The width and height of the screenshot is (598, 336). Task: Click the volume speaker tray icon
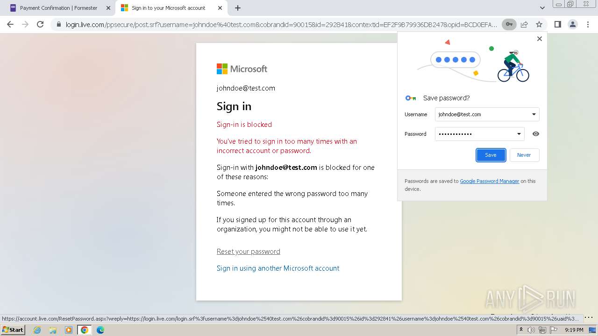(531, 330)
